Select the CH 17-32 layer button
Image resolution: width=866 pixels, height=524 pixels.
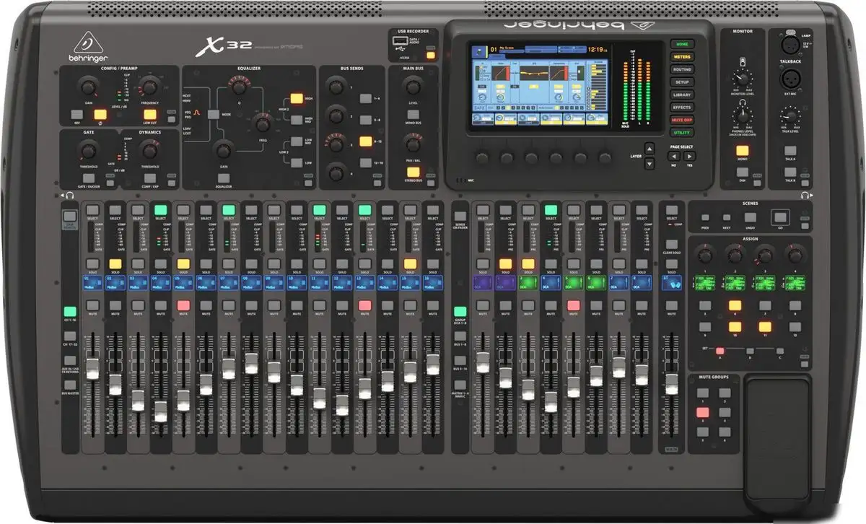pyautogui.click(x=69, y=337)
